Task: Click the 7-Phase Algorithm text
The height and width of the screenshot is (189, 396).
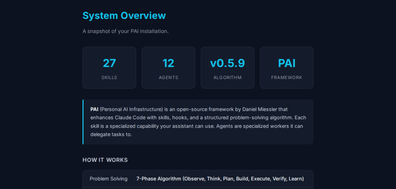Action: (219, 179)
